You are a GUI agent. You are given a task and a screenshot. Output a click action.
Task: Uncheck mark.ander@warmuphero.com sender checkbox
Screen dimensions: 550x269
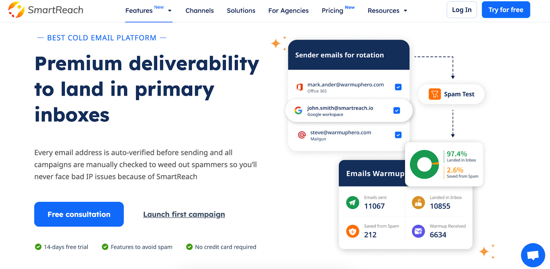[x=398, y=87]
